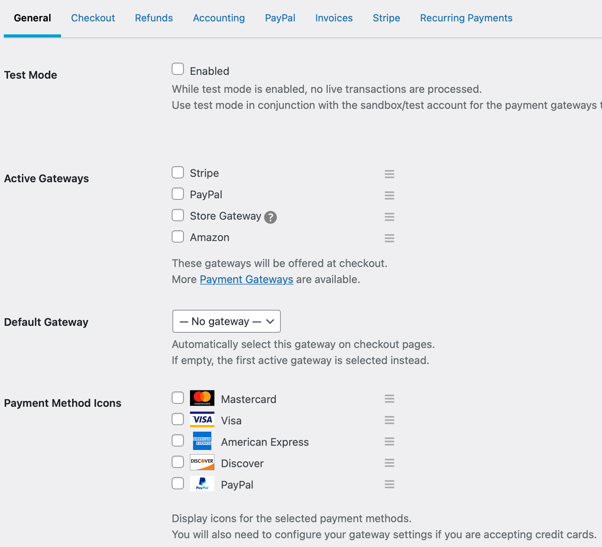The image size is (602, 547).
Task: Switch to the Stripe tab
Action: [386, 18]
